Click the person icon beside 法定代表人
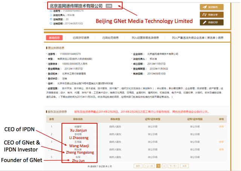This screenshot has height=171, width=241. click(x=51, y=15)
